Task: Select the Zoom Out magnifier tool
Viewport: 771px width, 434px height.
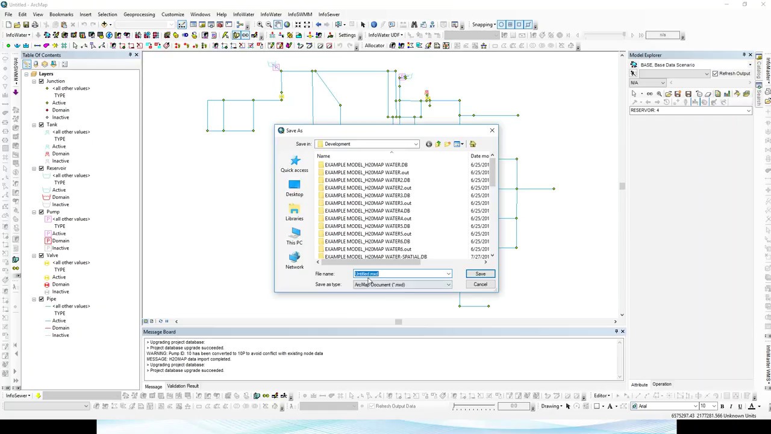Action: coord(269,25)
